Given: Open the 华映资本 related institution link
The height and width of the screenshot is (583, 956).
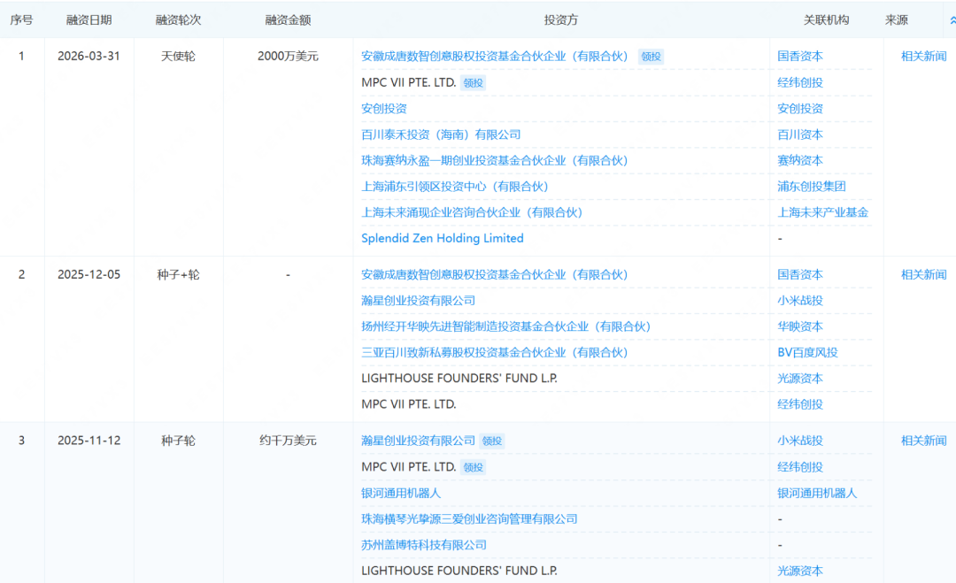Looking at the screenshot, I should click(800, 326).
